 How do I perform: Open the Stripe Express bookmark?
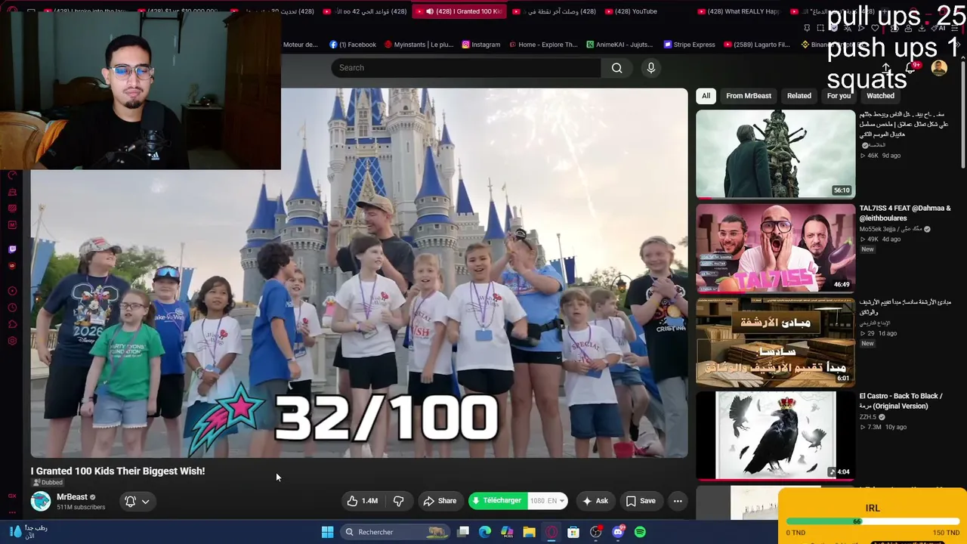coord(689,45)
